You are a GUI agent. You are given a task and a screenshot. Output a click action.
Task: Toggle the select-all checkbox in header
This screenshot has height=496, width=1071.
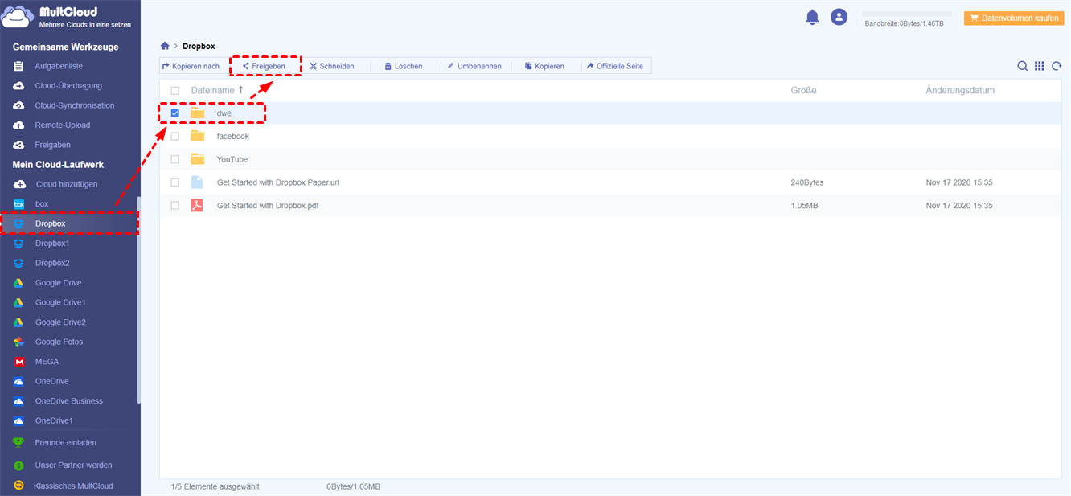point(175,91)
